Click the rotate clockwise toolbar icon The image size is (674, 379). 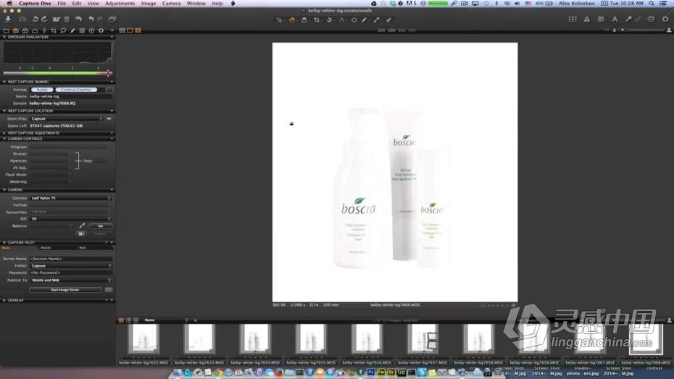(44, 20)
